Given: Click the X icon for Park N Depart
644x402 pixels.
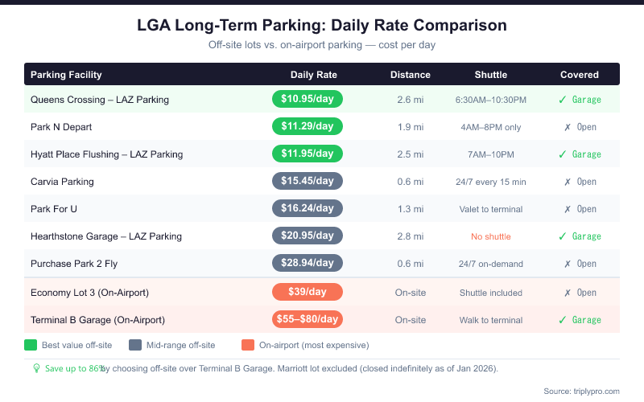Looking at the screenshot, I should point(567,127).
